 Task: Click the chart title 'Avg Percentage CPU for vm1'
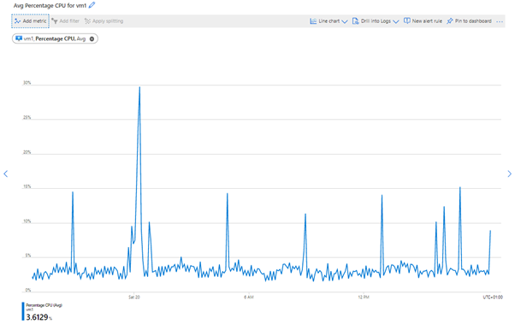coord(50,6)
